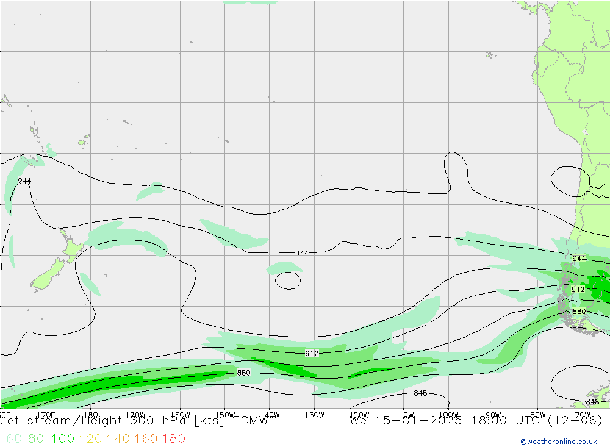Click the yellow 120 legend value

(x=91, y=438)
